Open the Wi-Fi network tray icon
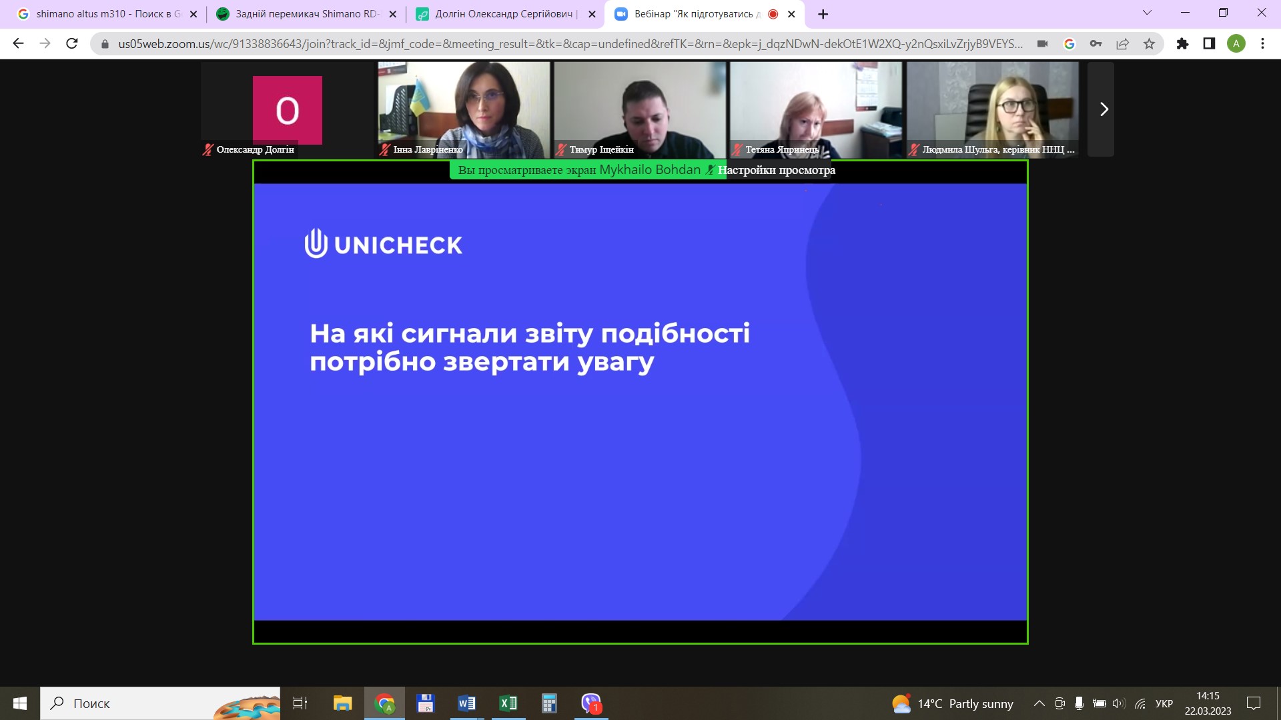The height and width of the screenshot is (720, 1281). click(x=1140, y=703)
